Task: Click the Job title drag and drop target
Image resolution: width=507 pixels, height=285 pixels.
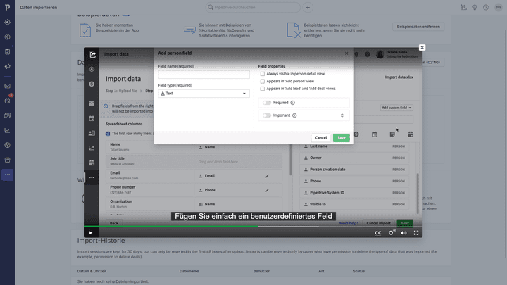Action: point(238,162)
